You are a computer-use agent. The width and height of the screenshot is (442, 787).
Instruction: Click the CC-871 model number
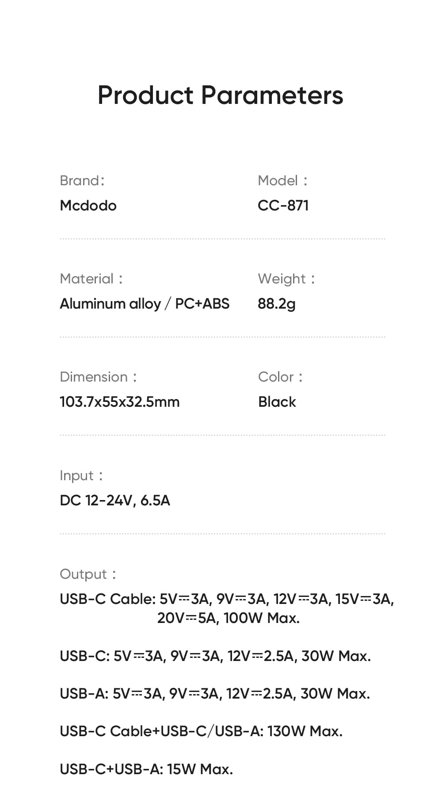(x=283, y=206)
